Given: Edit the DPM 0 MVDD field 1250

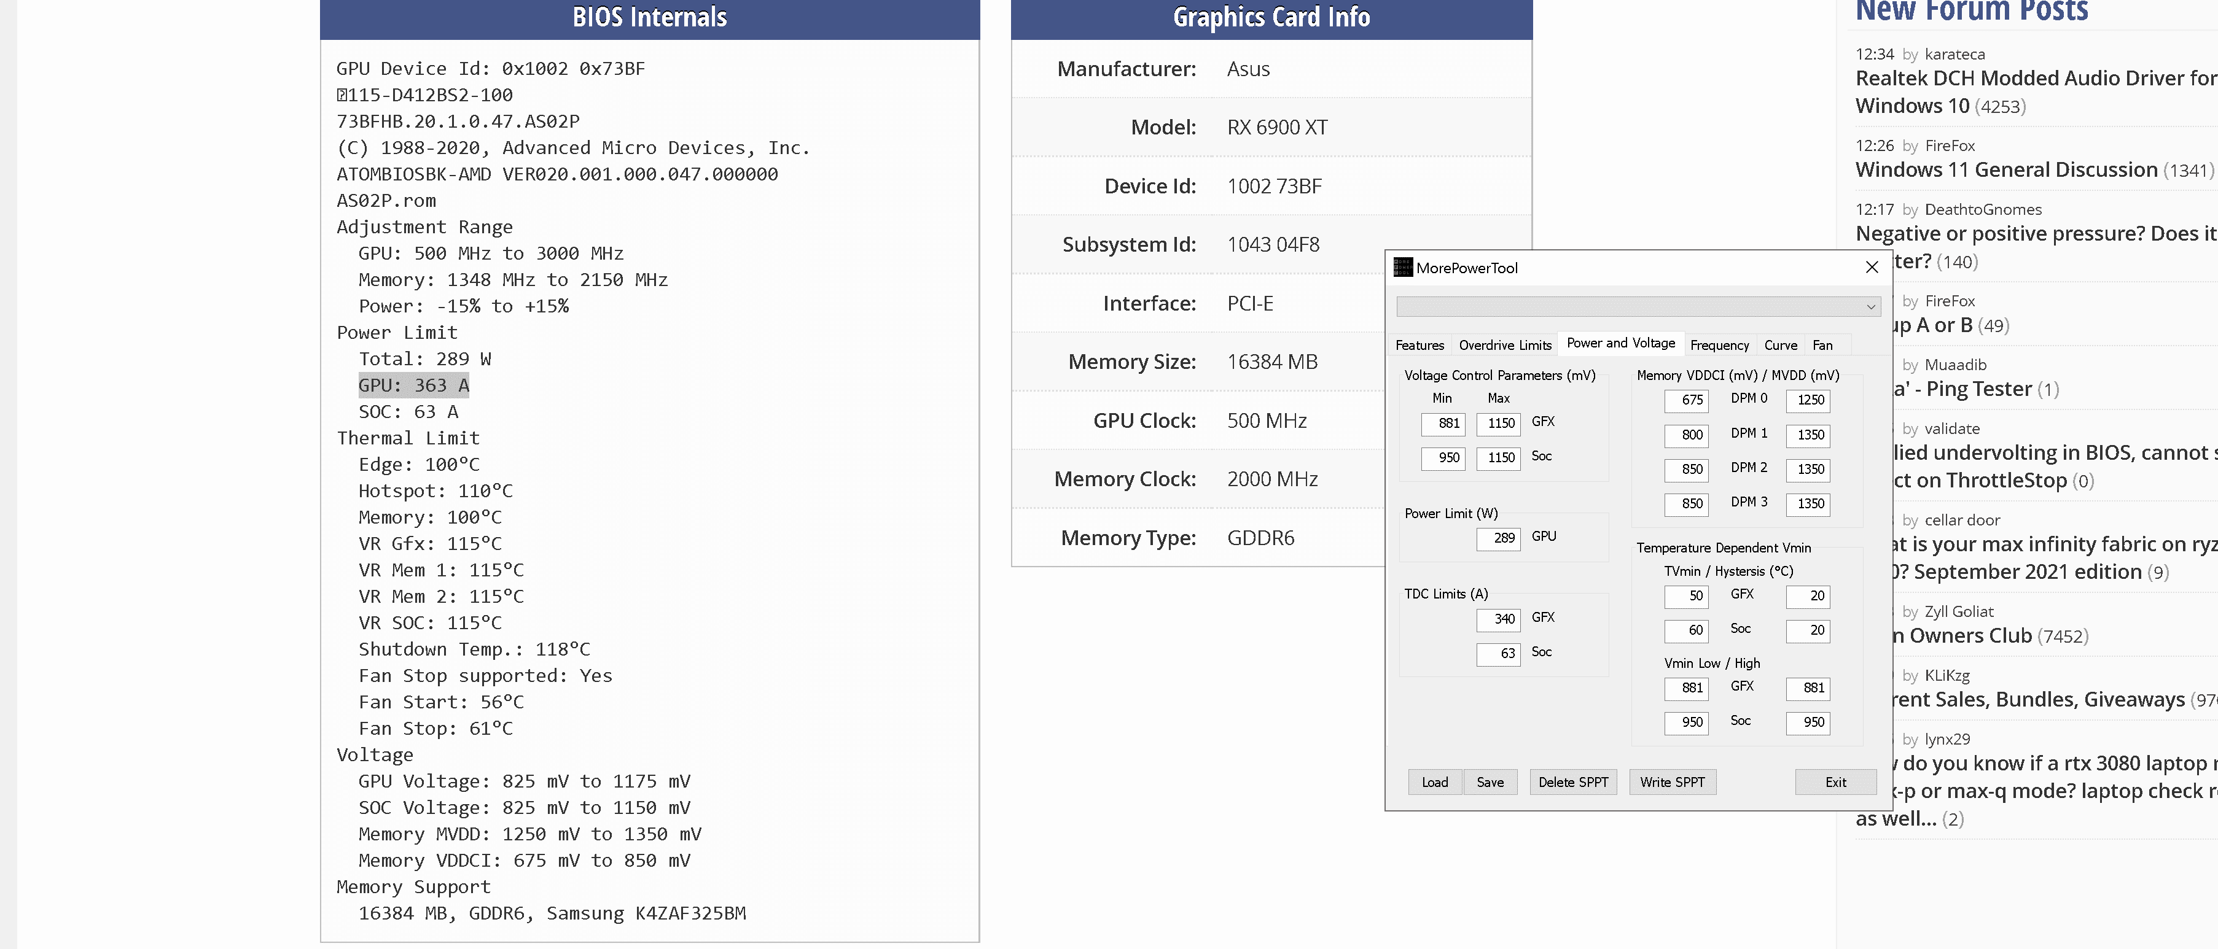Looking at the screenshot, I should [x=1807, y=400].
